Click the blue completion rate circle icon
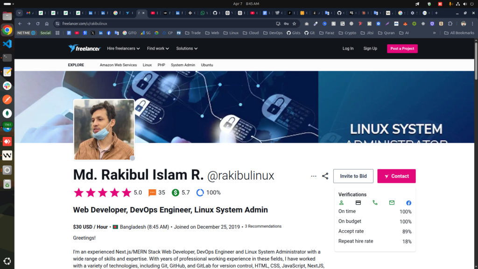The height and width of the screenshot is (269, 478). 200,192
